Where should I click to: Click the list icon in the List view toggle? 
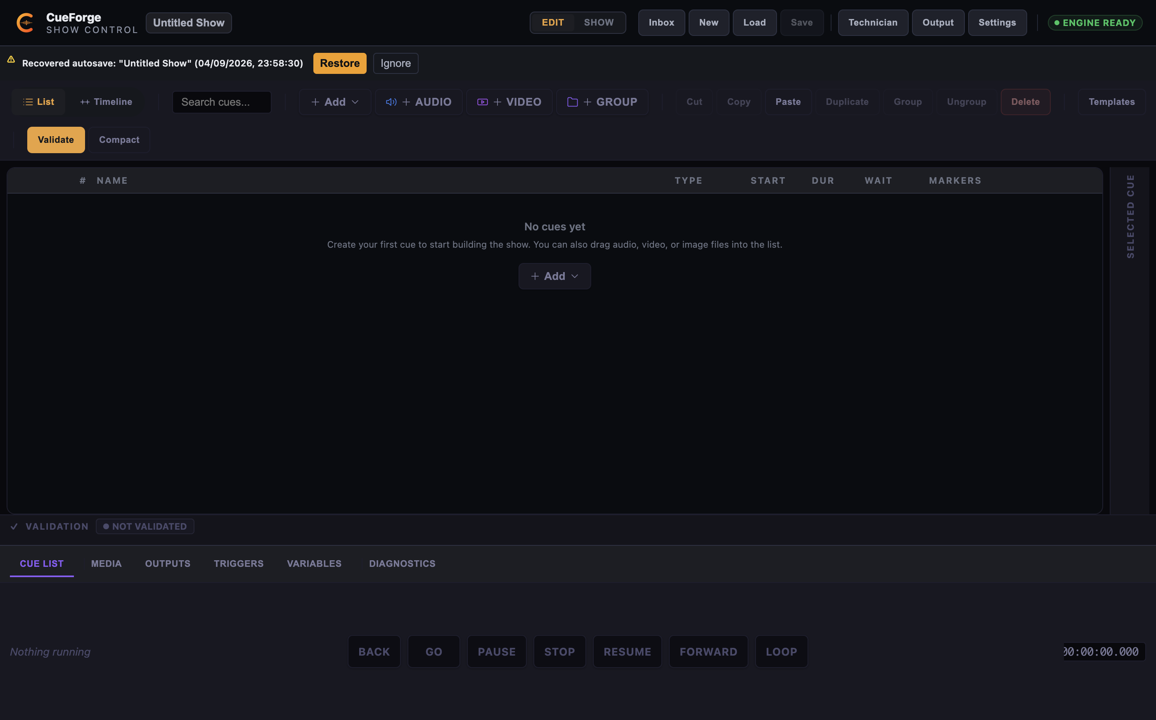click(28, 102)
